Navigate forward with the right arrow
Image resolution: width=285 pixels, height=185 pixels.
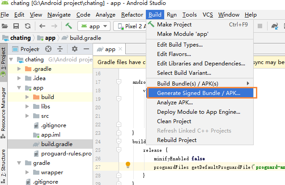pos(54,26)
